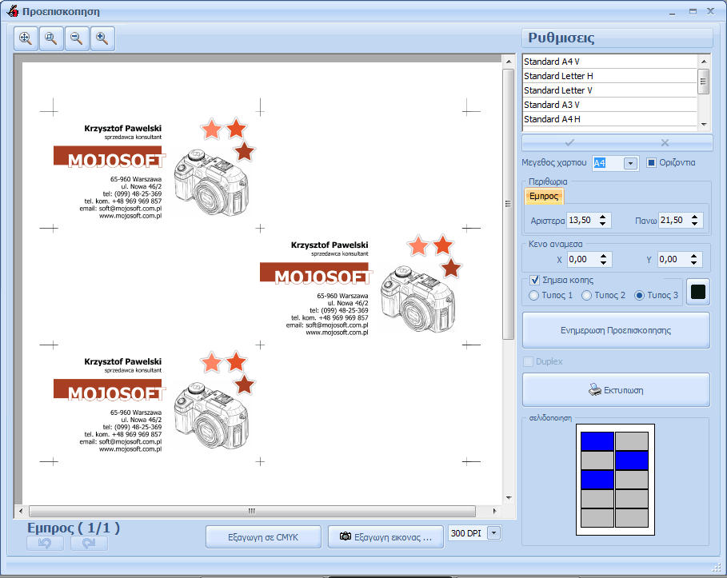Select Standard A4 H preset

[609, 119]
